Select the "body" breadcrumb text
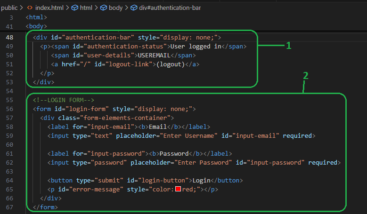Screen dimensions: 367x214 click(116, 8)
